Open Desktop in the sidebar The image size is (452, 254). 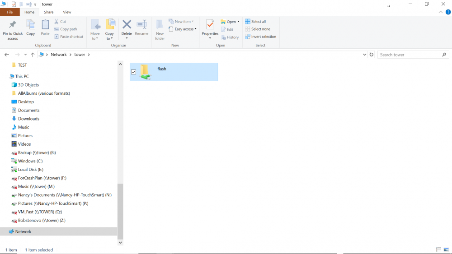26,102
